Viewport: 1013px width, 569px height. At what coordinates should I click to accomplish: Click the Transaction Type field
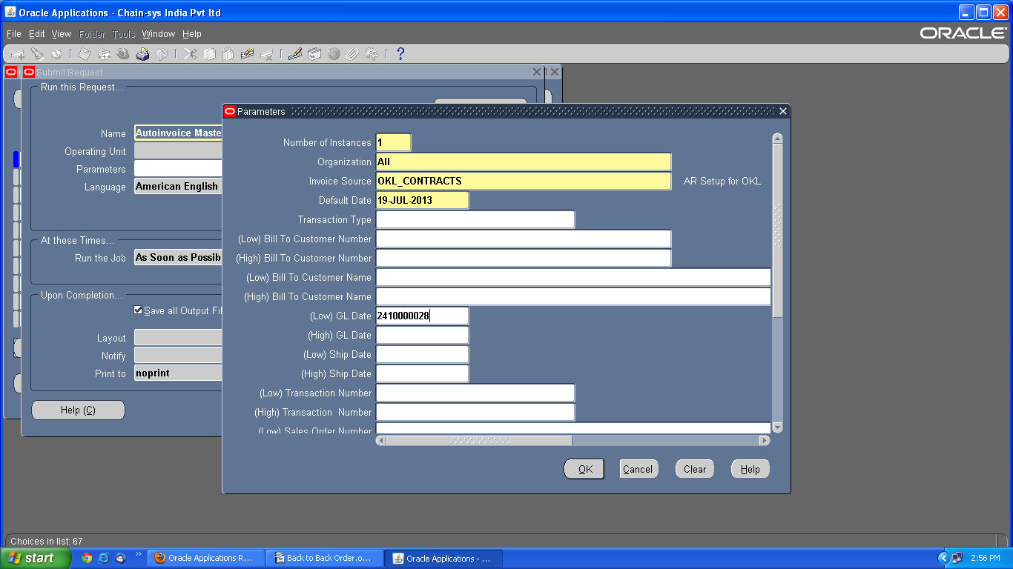click(x=475, y=219)
